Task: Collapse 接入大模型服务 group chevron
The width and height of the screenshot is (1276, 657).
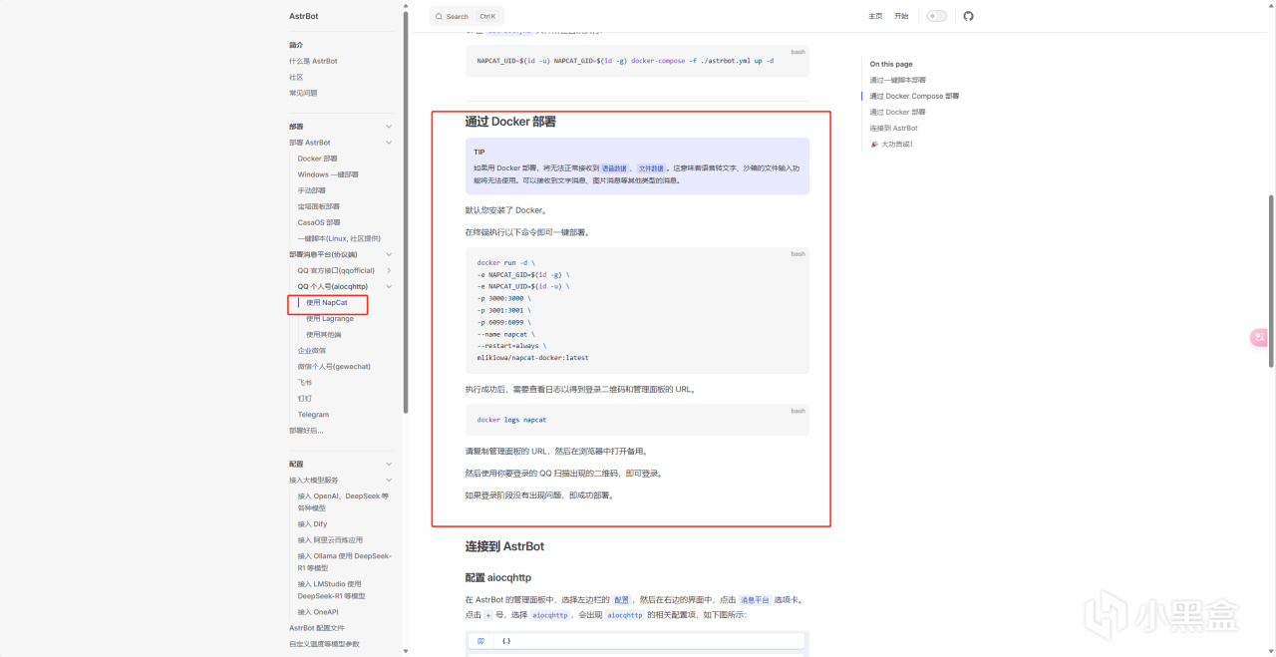Action: click(389, 480)
